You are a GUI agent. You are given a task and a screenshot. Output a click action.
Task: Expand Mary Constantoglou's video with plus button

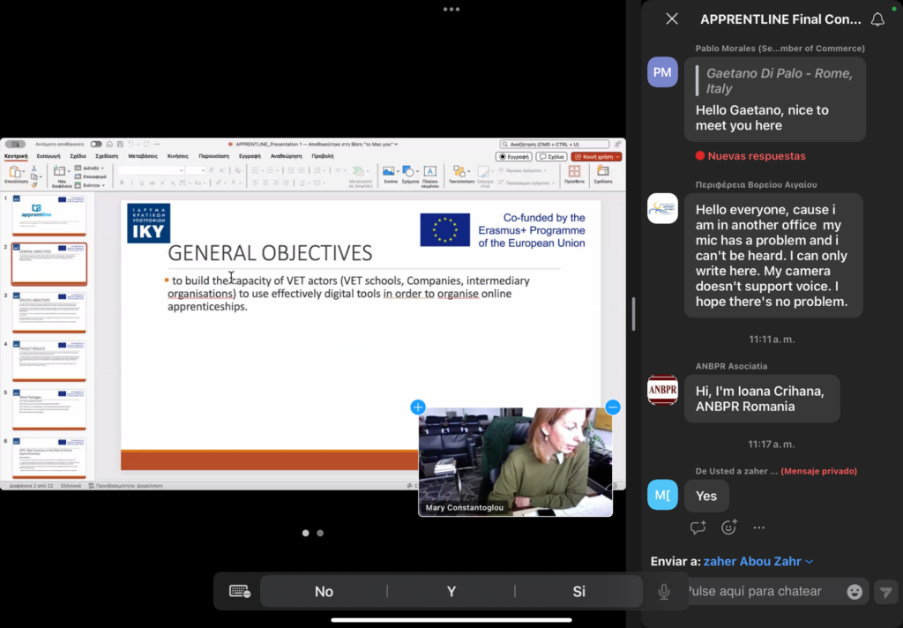(x=418, y=407)
